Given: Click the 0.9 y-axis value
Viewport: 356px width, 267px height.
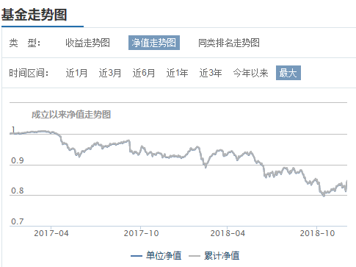Looking at the screenshot, I should 18,160.
